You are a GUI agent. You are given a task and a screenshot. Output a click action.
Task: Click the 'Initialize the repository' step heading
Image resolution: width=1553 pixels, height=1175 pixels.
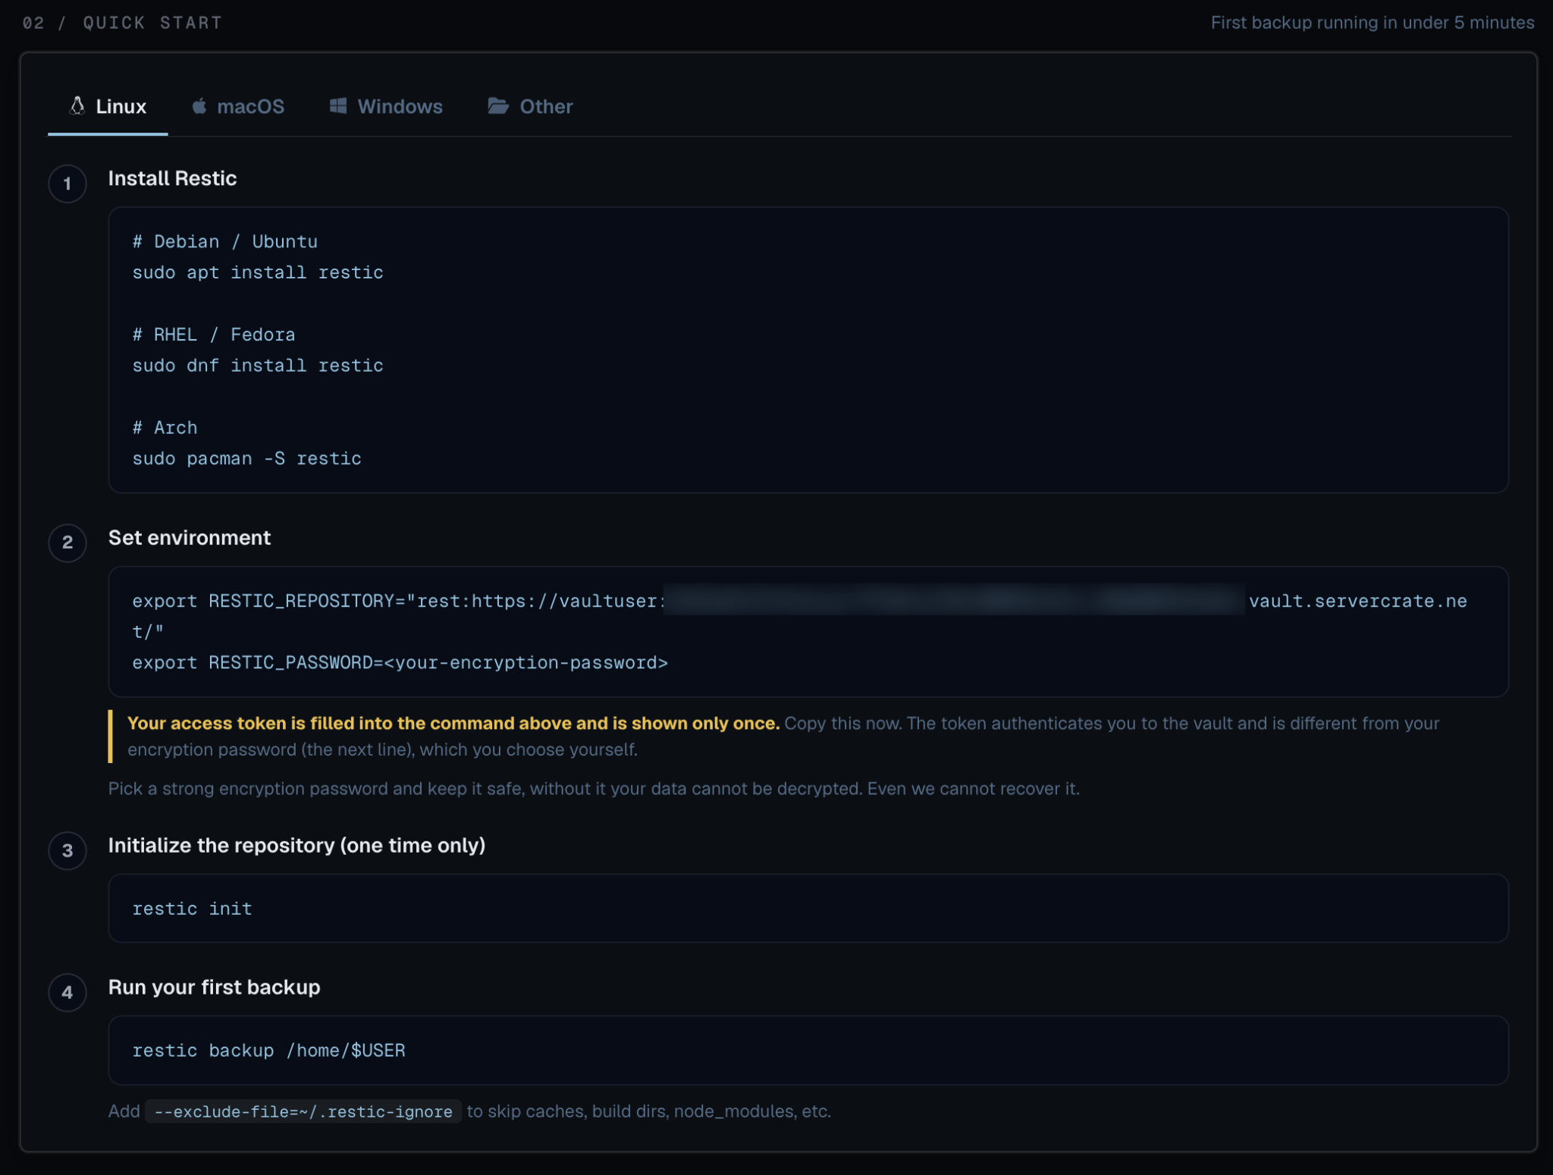pyautogui.click(x=296, y=846)
